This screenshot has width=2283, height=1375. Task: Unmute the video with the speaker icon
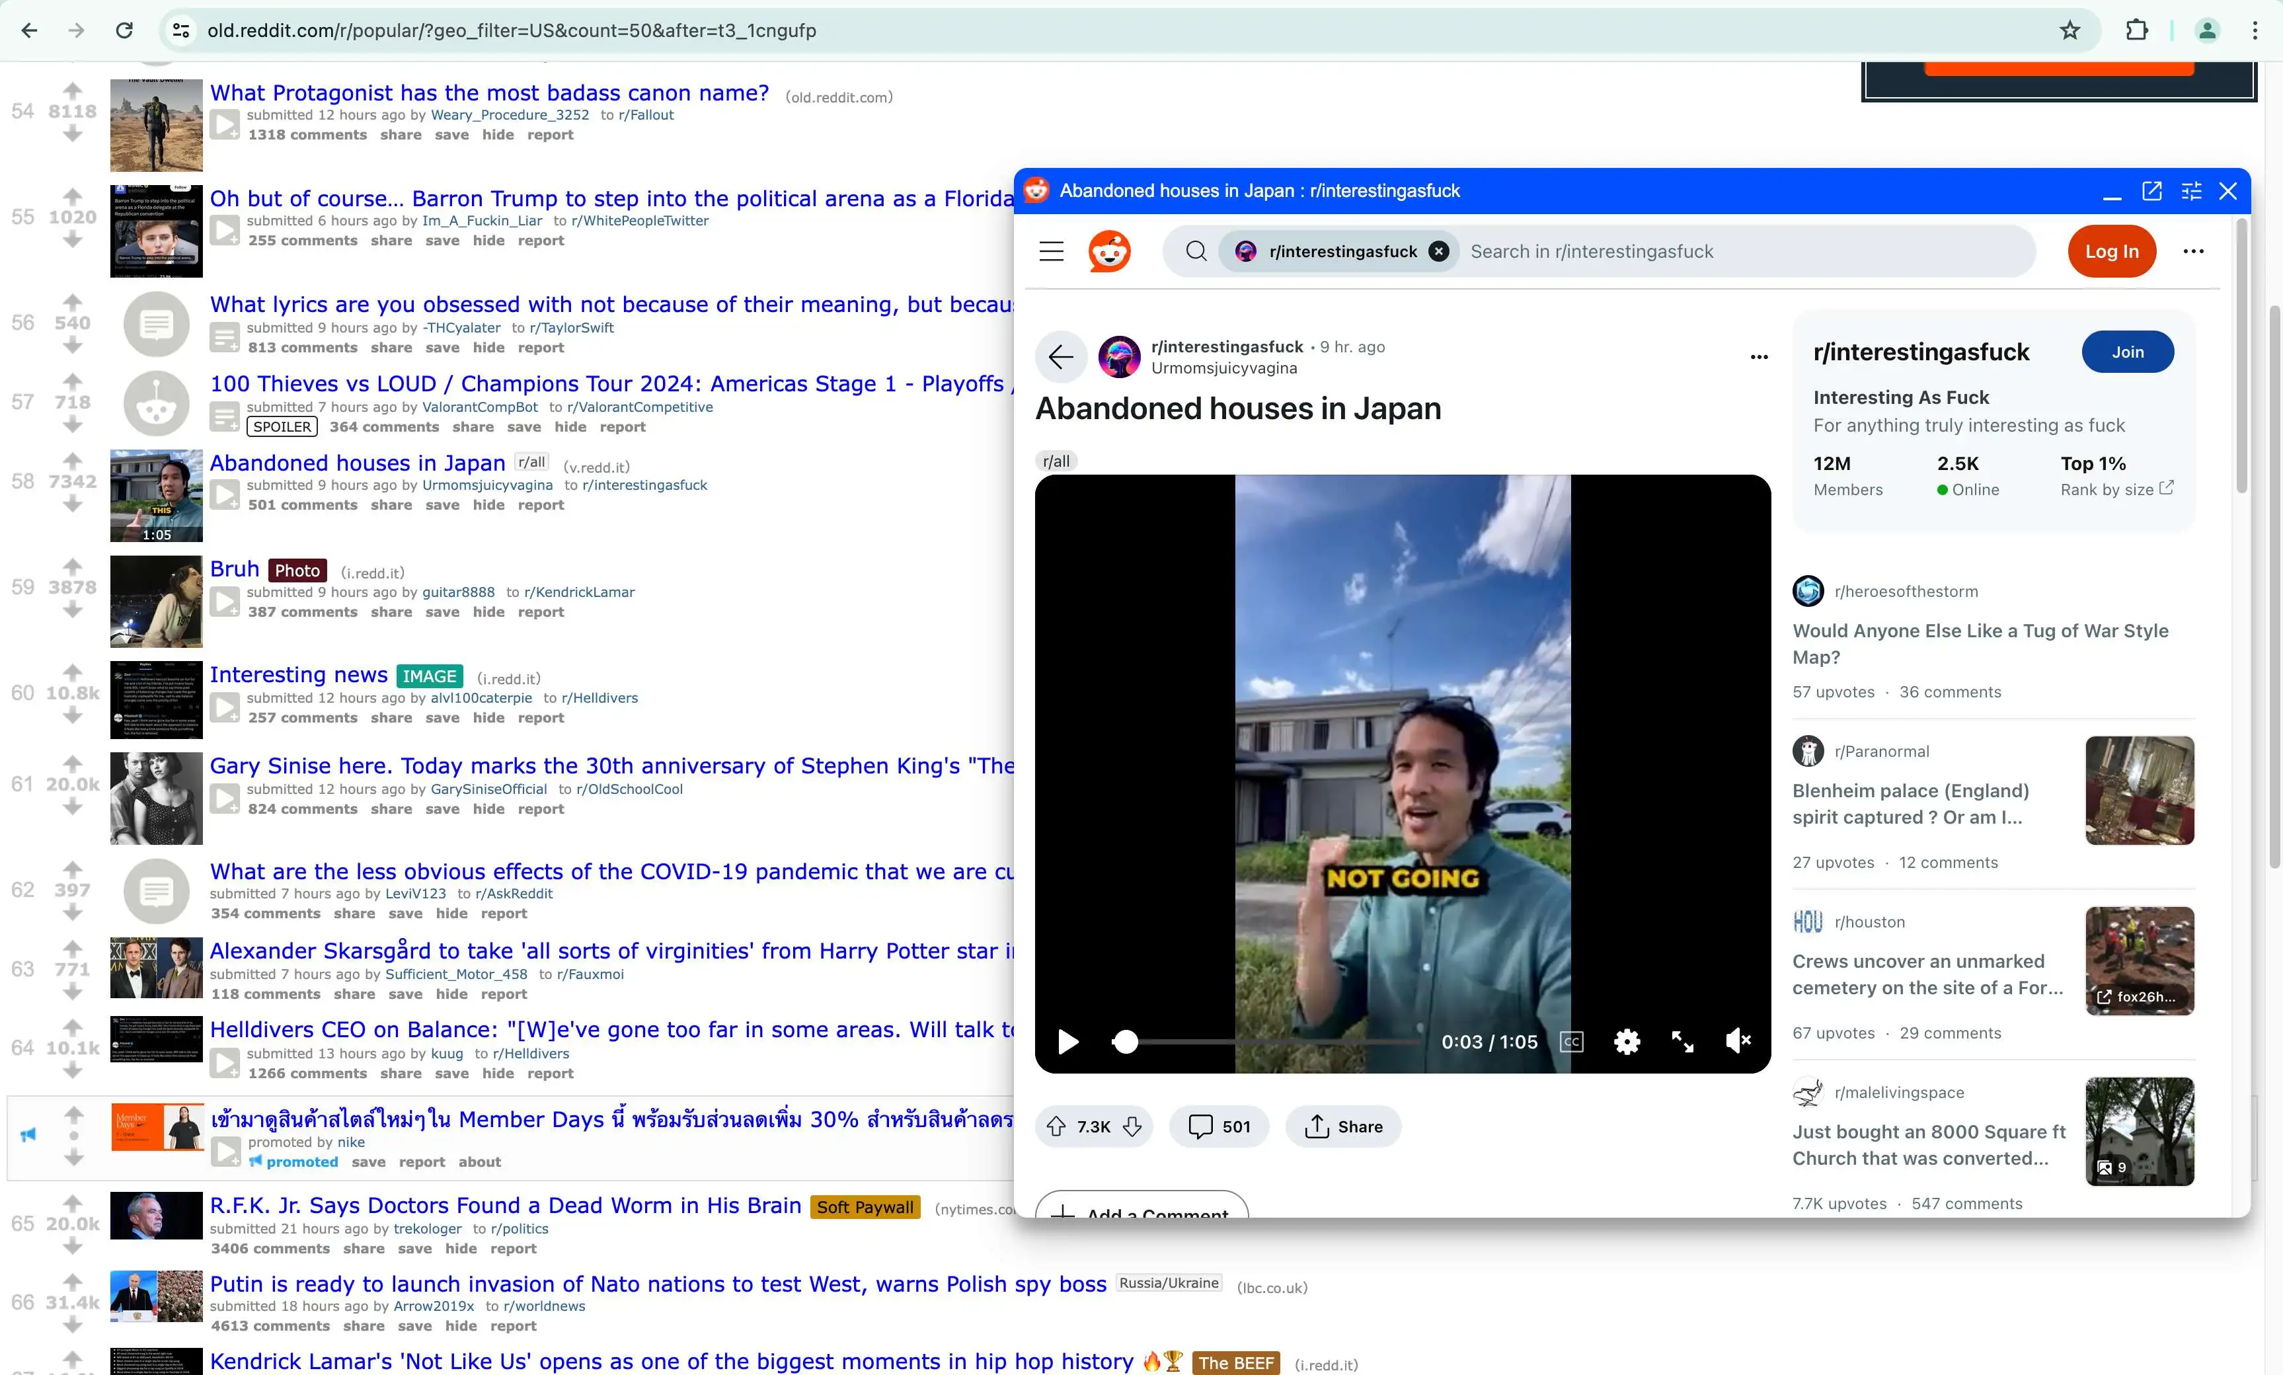tap(1738, 1041)
